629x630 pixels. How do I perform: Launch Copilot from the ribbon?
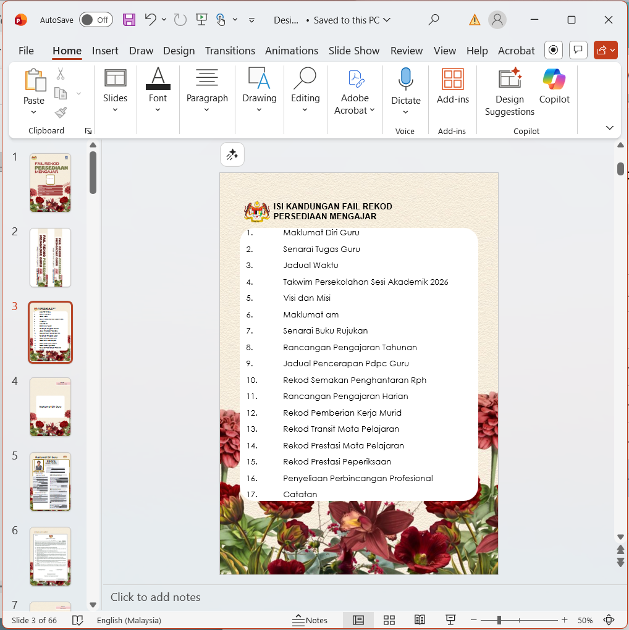pos(554,86)
